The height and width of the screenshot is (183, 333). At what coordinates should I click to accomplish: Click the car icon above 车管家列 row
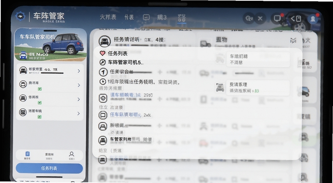(x=102, y=126)
